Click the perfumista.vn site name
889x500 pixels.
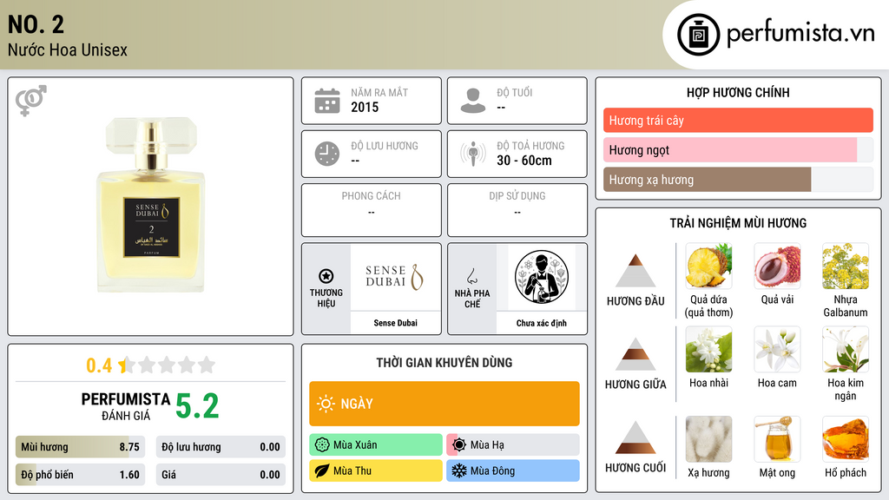(x=800, y=34)
